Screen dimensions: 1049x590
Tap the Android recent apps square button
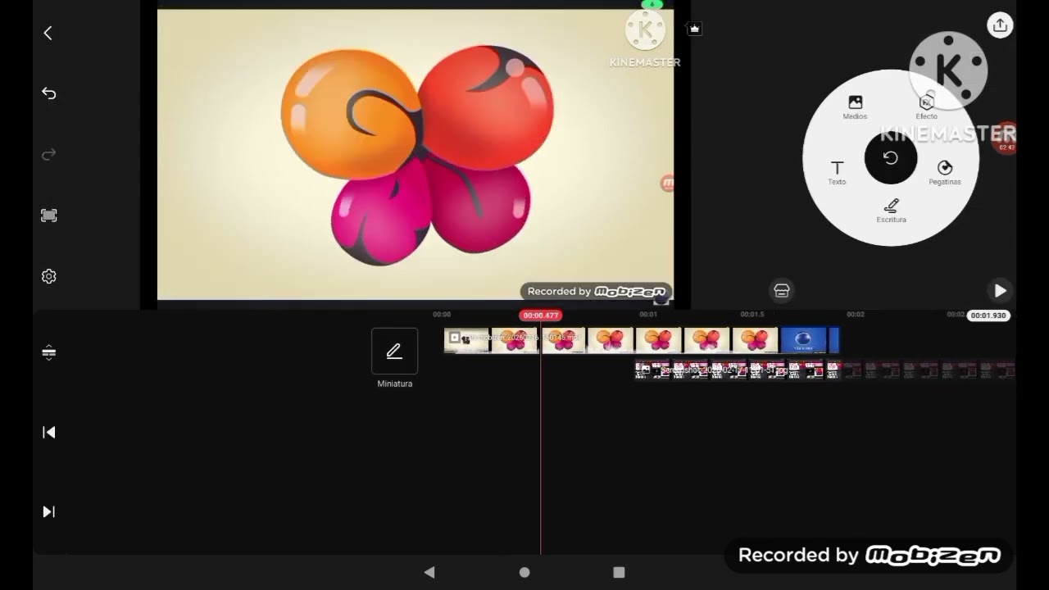619,572
